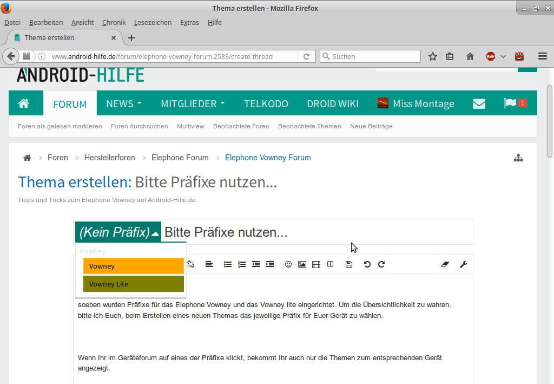This screenshot has width=554, height=384.
Task: Select the Thema erstellen browser tab
Action: (x=64, y=38)
